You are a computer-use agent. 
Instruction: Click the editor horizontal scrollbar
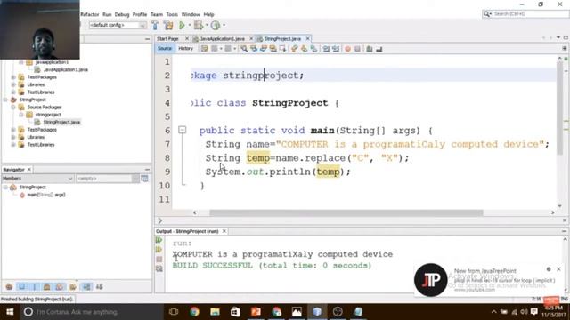pos(346,212)
